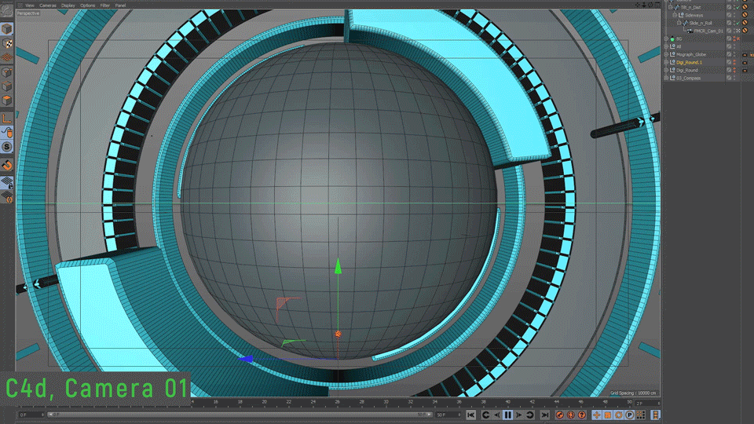Select the Tilt_n_Dist object
This screenshot has width=754, height=424.
(x=690, y=7)
